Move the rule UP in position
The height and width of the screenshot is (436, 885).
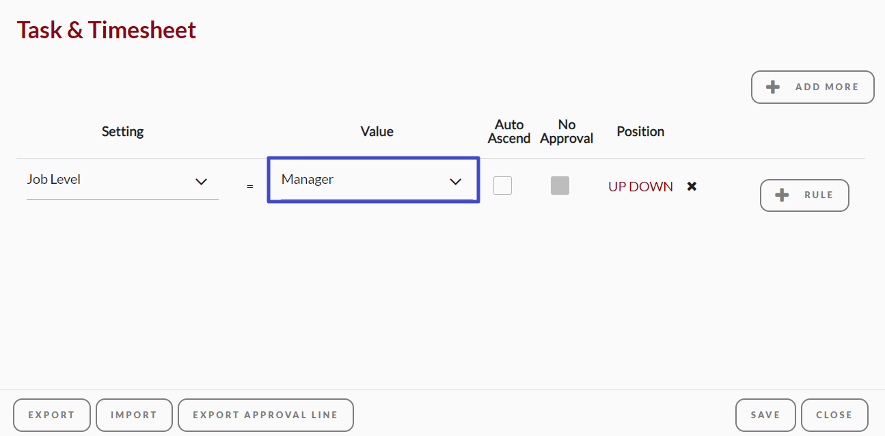[x=617, y=187]
